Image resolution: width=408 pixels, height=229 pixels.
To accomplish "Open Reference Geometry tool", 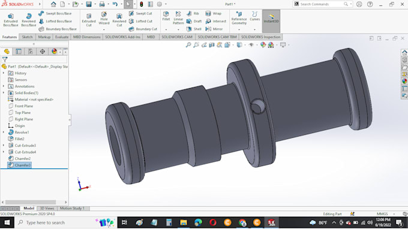I will point(239,17).
